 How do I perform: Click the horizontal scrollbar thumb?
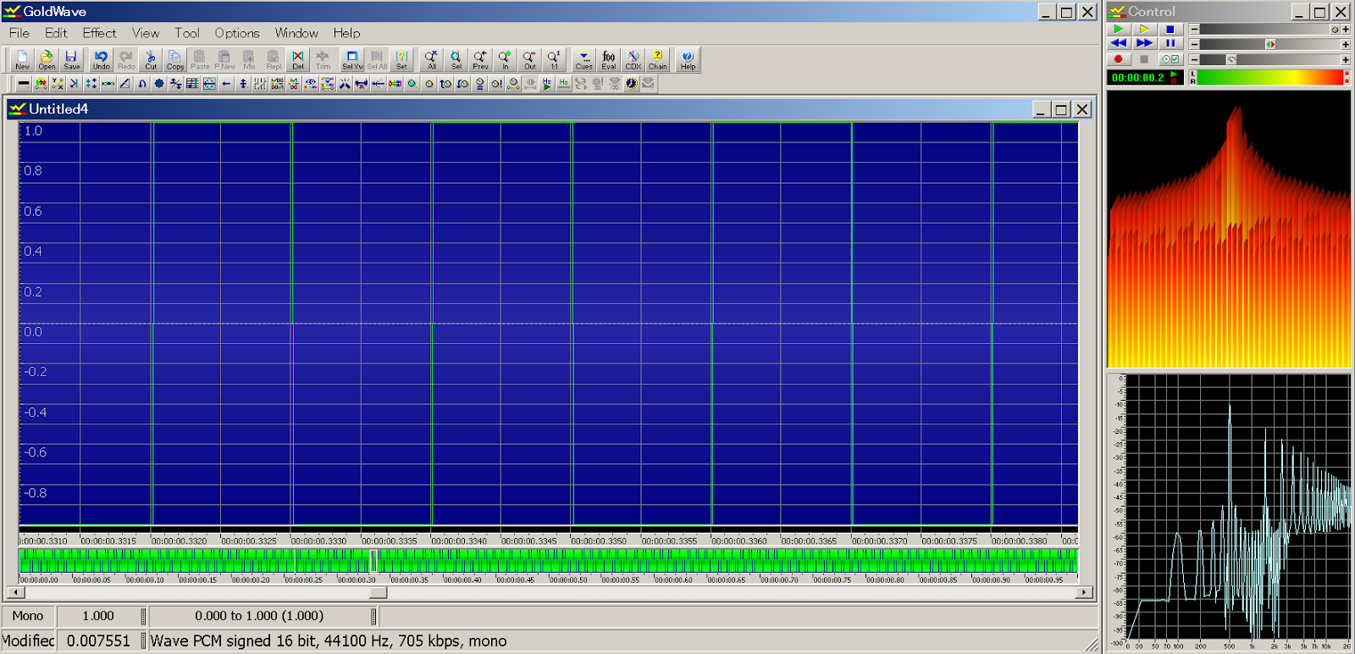378,593
